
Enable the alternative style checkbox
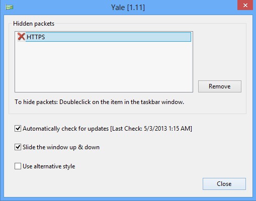(18, 166)
